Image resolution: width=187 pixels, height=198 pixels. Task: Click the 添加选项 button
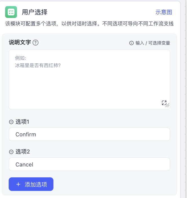coord(31,184)
